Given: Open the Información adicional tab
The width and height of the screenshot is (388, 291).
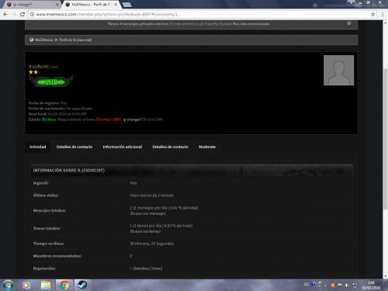Looking at the screenshot, I should tap(123, 147).
